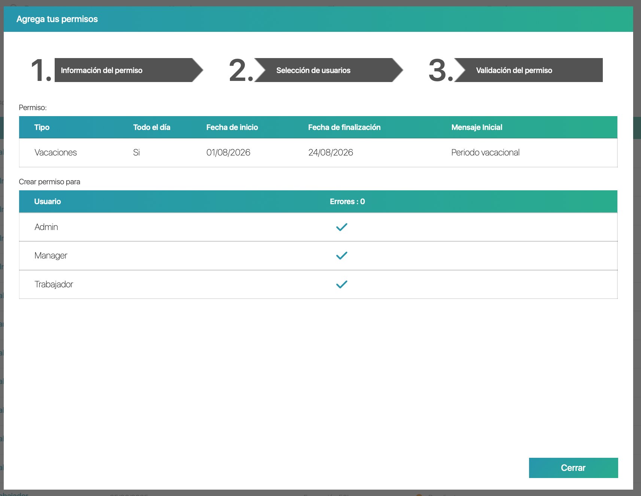Image resolution: width=641 pixels, height=496 pixels.
Task: Click the Periodo vacacional message cell
Action: point(485,152)
